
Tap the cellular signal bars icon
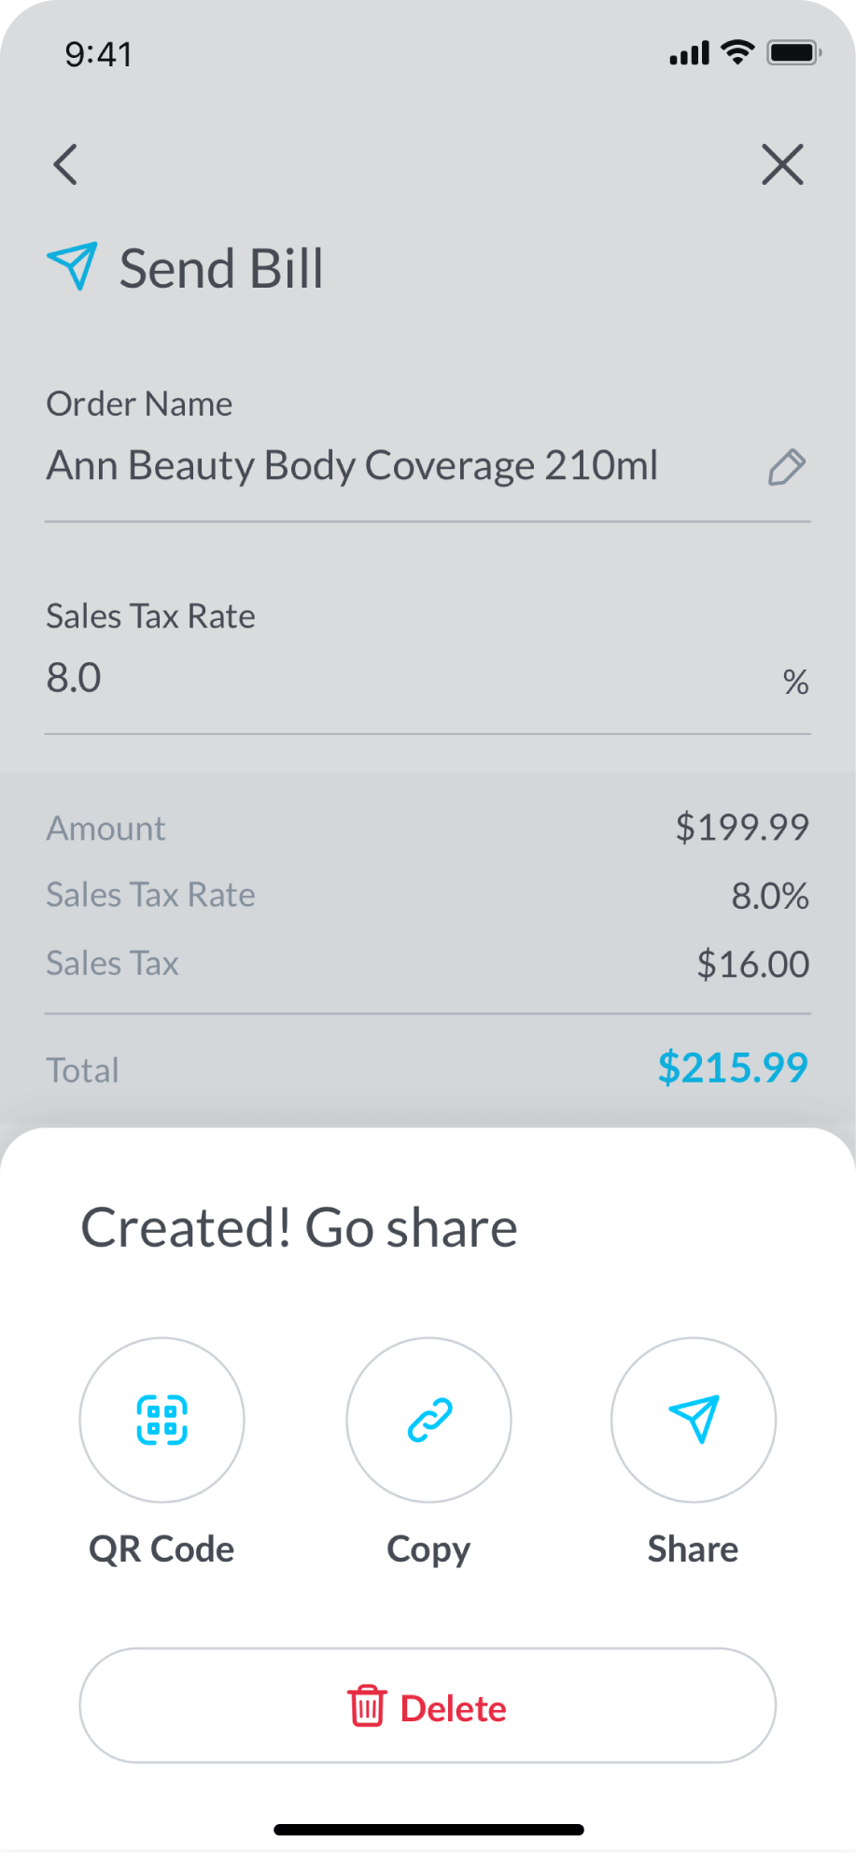[689, 54]
